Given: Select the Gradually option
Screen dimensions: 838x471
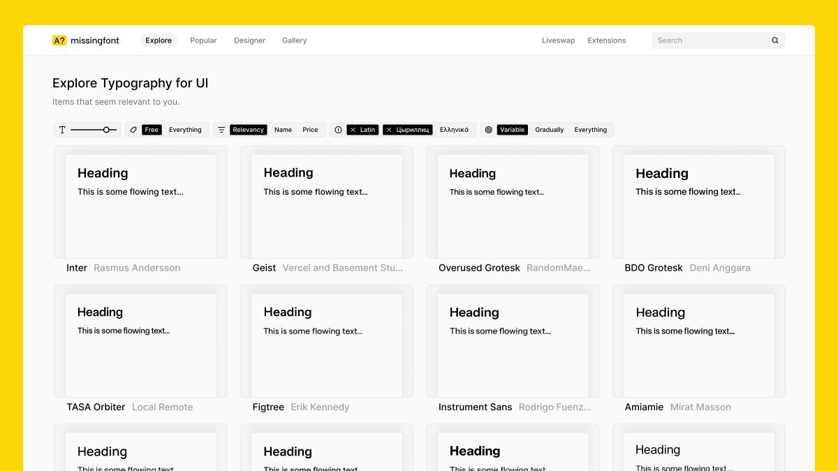Looking at the screenshot, I should [x=550, y=130].
